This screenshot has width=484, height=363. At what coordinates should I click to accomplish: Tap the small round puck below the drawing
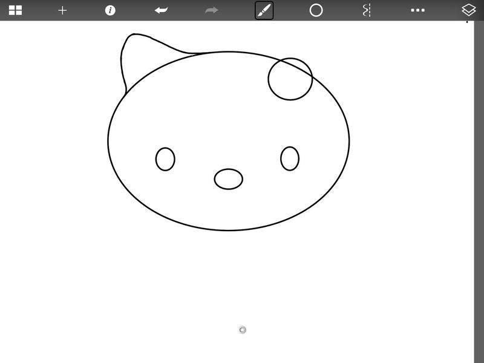[243, 330]
